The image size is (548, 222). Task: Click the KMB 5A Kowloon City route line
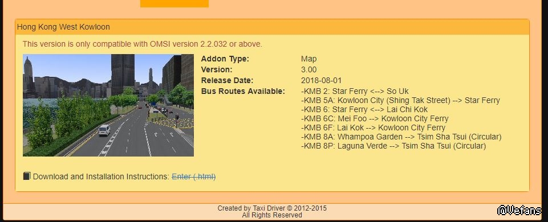tap(400, 101)
